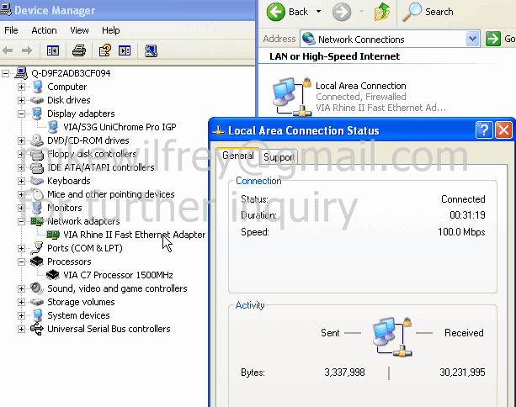This screenshot has width=516, height=407.
Task: Open the File menu in Device Manager
Action: (11, 30)
